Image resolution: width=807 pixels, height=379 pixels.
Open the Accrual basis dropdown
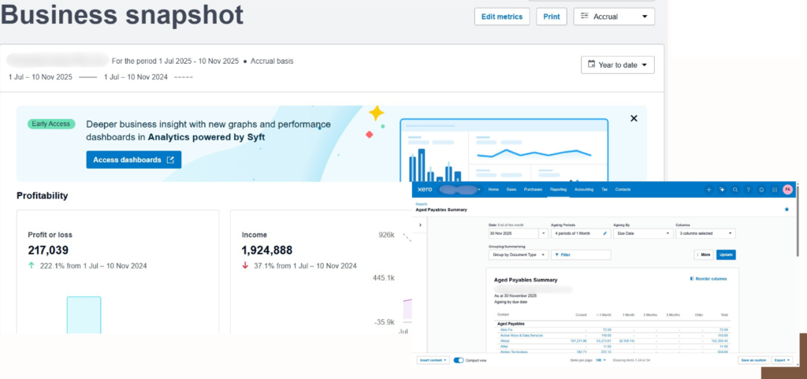click(614, 17)
